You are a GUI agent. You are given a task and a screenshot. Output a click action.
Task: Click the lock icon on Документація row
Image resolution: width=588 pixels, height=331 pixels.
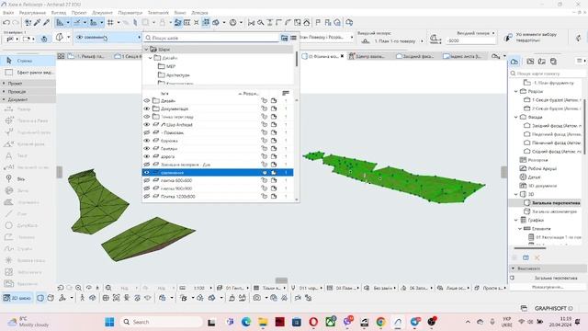click(265, 108)
